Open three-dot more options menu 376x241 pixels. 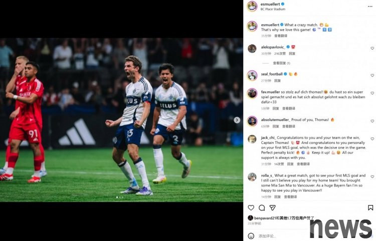click(x=370, y=6)
